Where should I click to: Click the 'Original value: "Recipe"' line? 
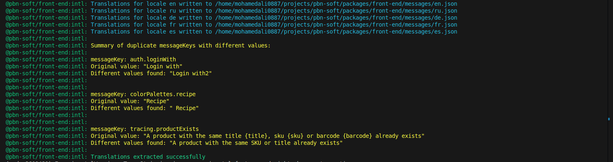click(x=130, y=101)
